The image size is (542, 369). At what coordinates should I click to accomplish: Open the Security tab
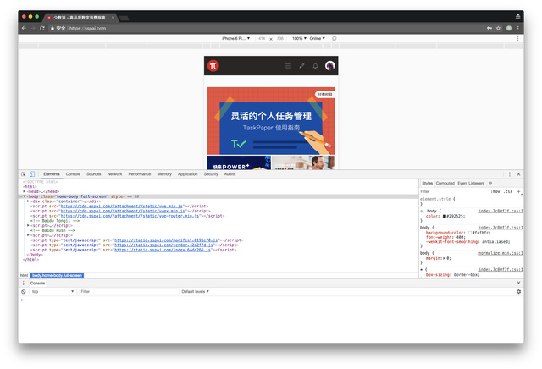211,174
